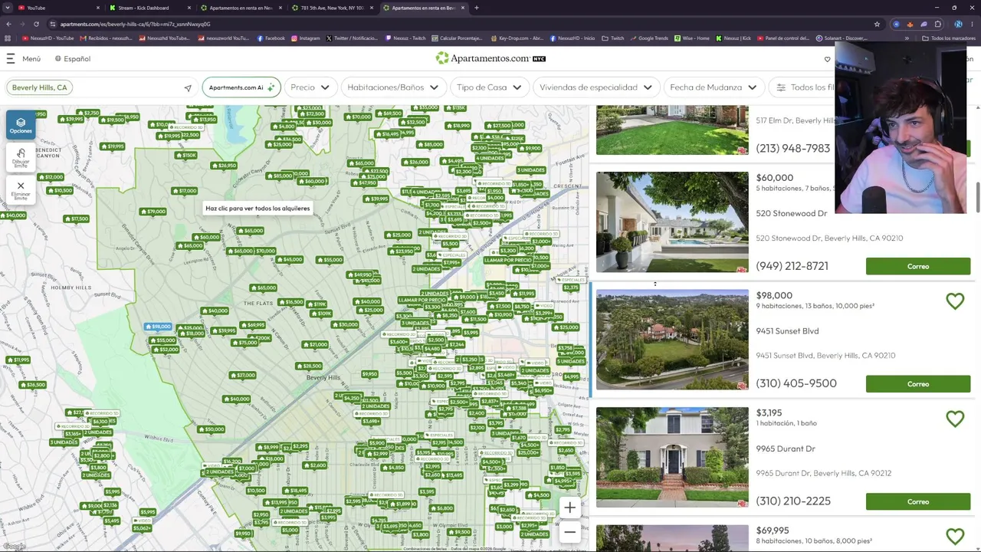Click the globe icon beside Español
This screenshot has height=552, width=981.
point(58,58)
